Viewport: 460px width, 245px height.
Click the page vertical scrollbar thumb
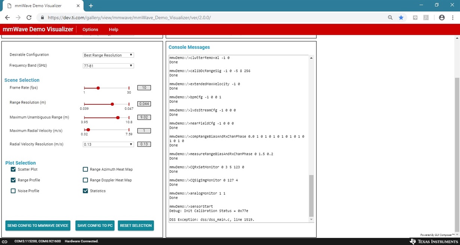tap(457, 154)
